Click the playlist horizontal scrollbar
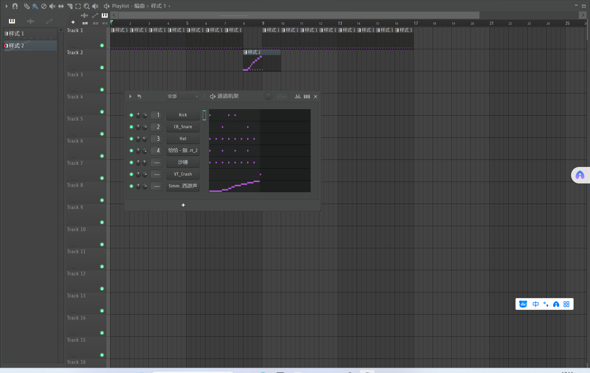The width and height of the screenshot is (590, 373). coord(299,16)
